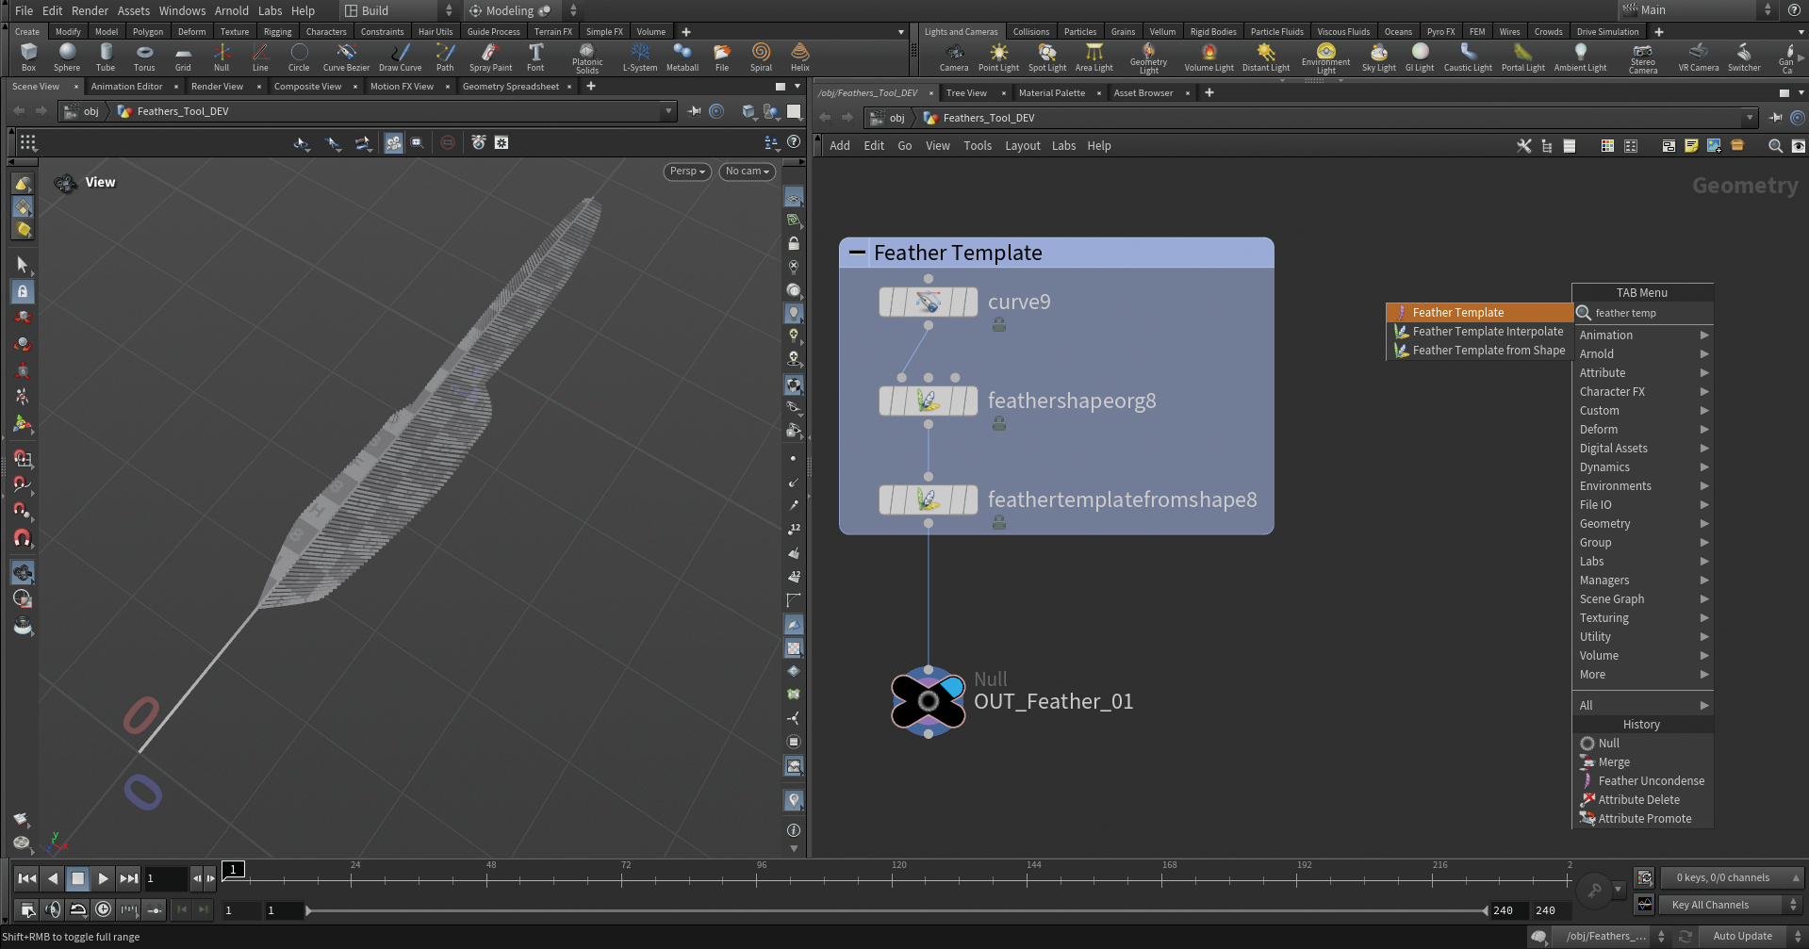Select the Curve Bezier shelf tool
1809x949 pixels.
[x=346, y=57]
